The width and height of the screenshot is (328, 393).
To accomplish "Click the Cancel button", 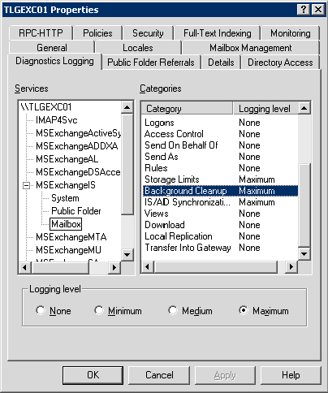I will pyautogui.click(x=159, y=375).
